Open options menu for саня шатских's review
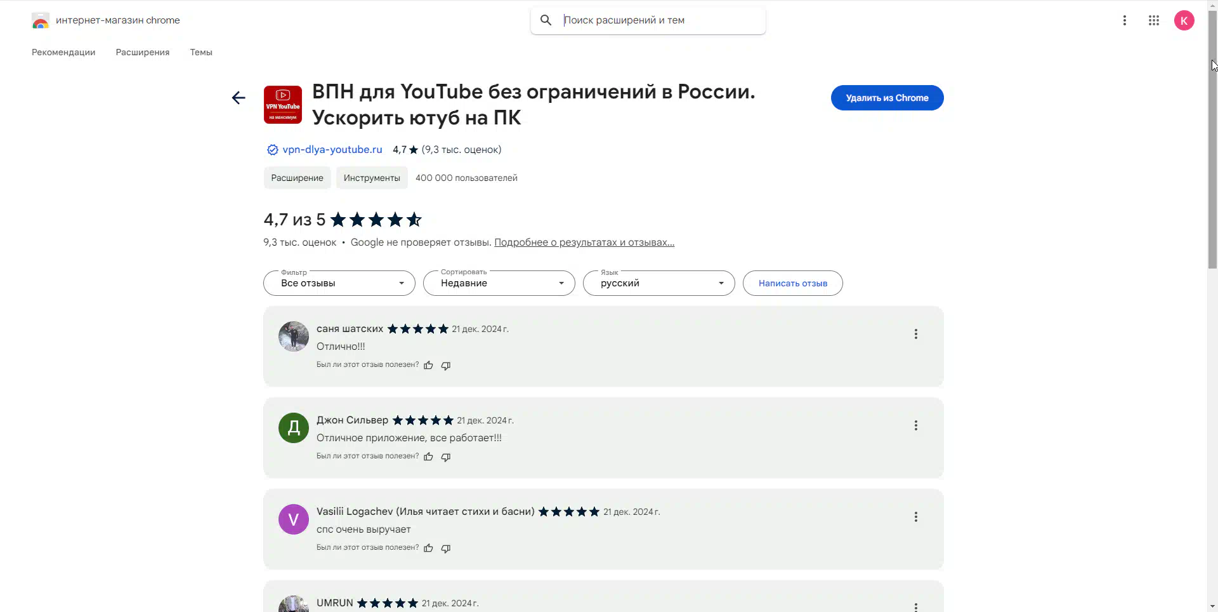Screen dimensions: 1218x612 [x=916, y=334]
